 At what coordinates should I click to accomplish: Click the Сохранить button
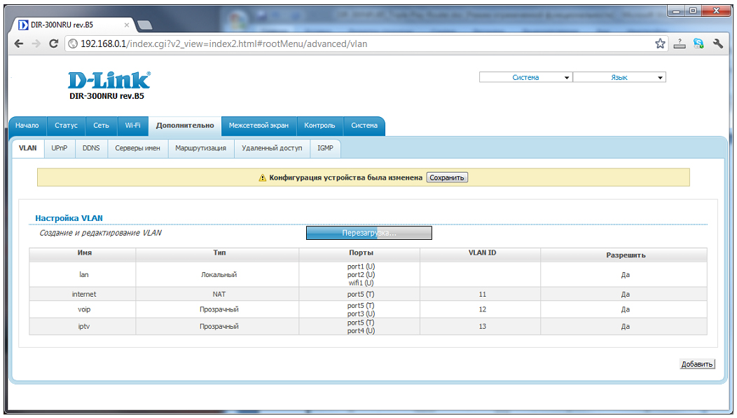(447, 177)
